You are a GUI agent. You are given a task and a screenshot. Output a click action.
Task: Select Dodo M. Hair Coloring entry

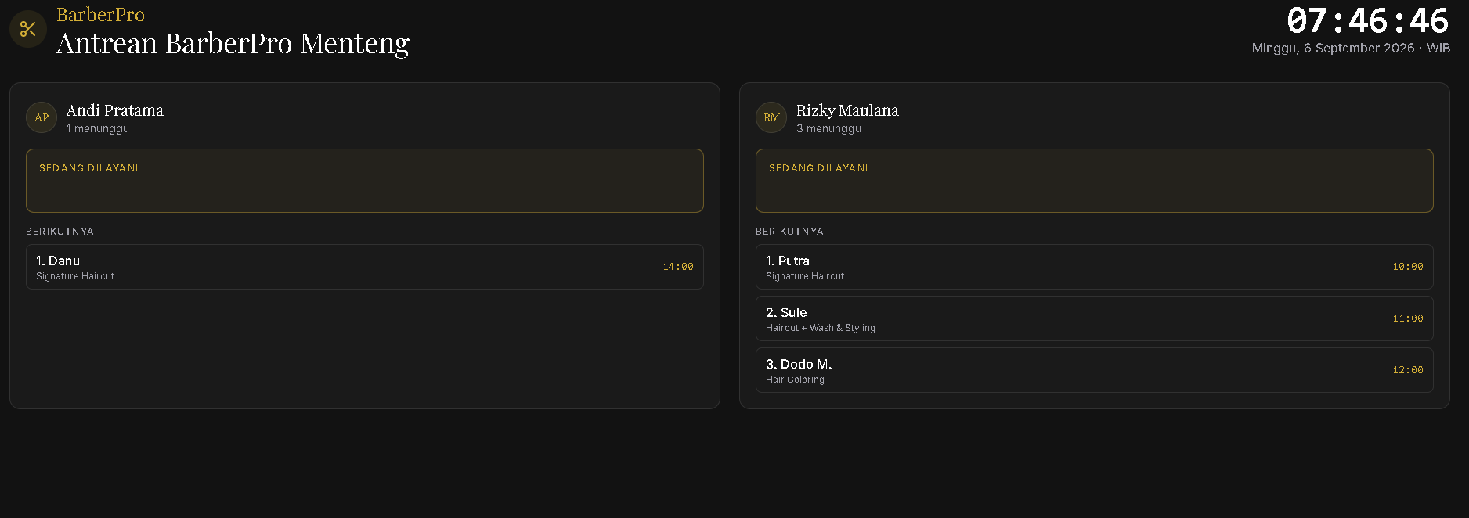(1095, 370)
